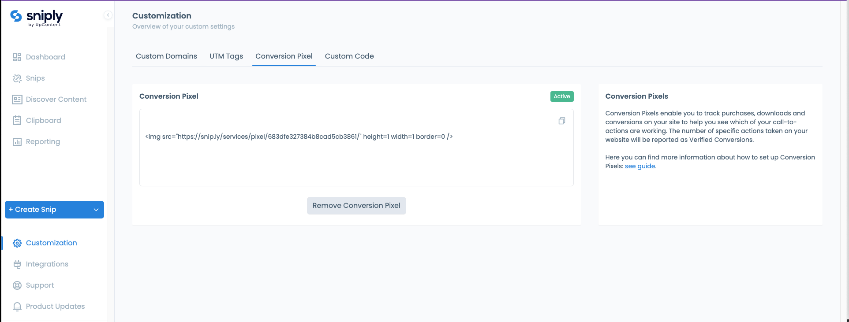Click the Support lifebuoy icon
The width and height of the screenshot is (849, 322).
tap(17, 285)
